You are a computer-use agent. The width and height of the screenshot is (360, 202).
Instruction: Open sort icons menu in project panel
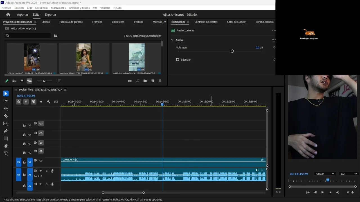point(59,81)
